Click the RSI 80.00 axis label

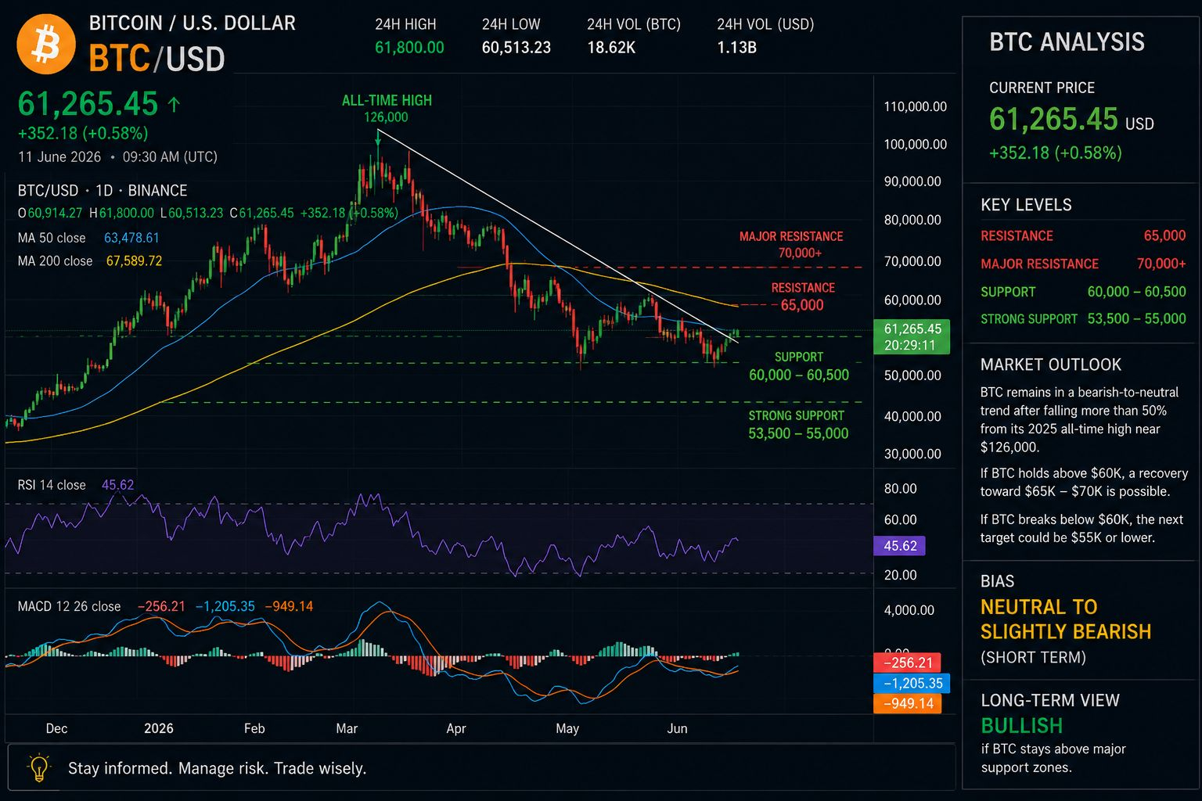click(x=900, y=489)
